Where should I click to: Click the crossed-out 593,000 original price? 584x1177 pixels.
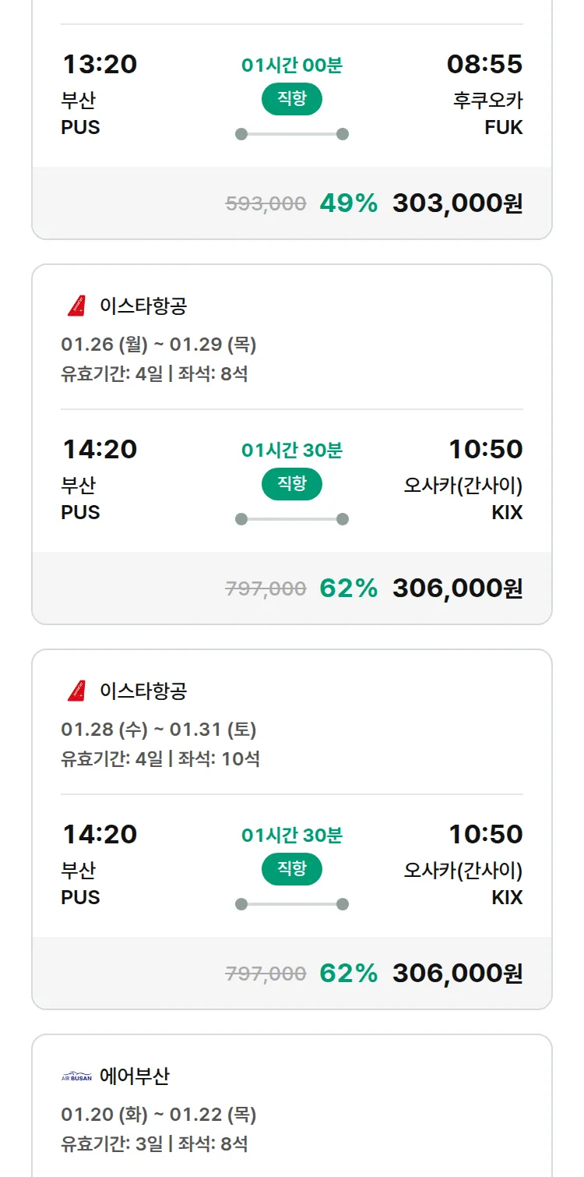[266, 204]
